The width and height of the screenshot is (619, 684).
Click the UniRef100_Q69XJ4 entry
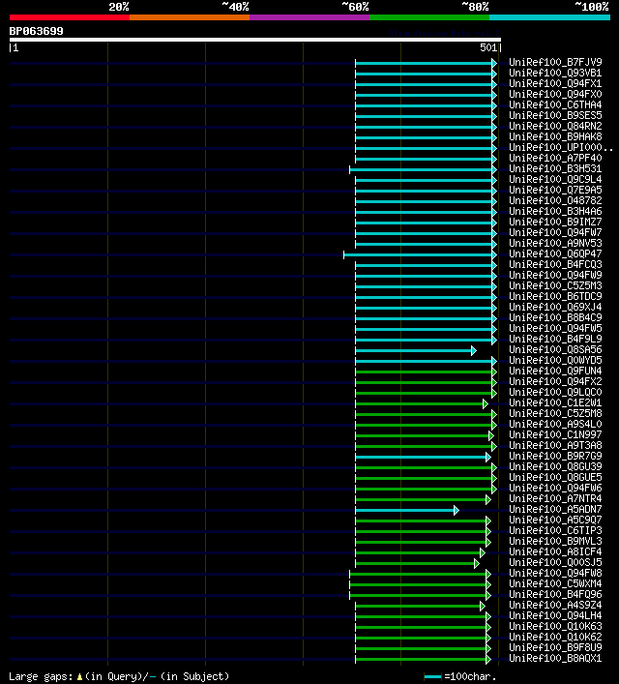[x=555, y=307]
